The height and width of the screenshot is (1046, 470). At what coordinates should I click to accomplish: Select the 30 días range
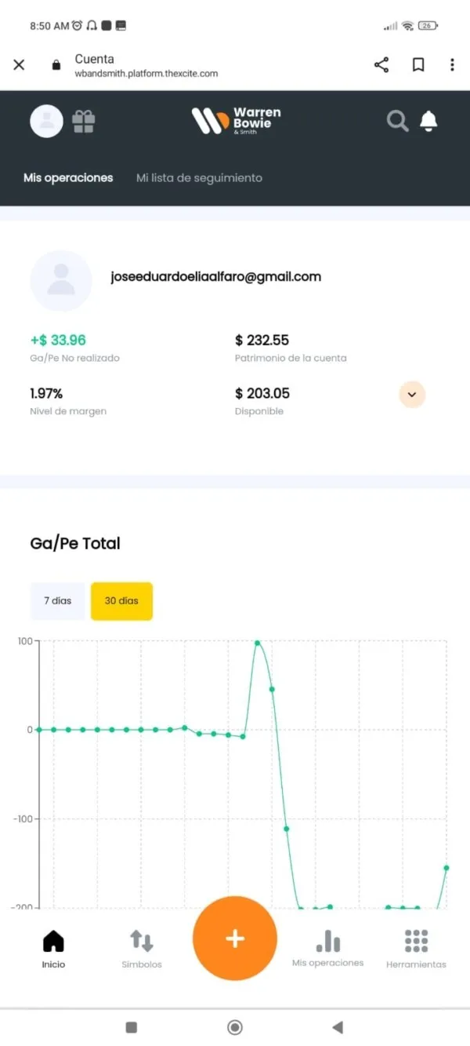(x=121, y=601)
